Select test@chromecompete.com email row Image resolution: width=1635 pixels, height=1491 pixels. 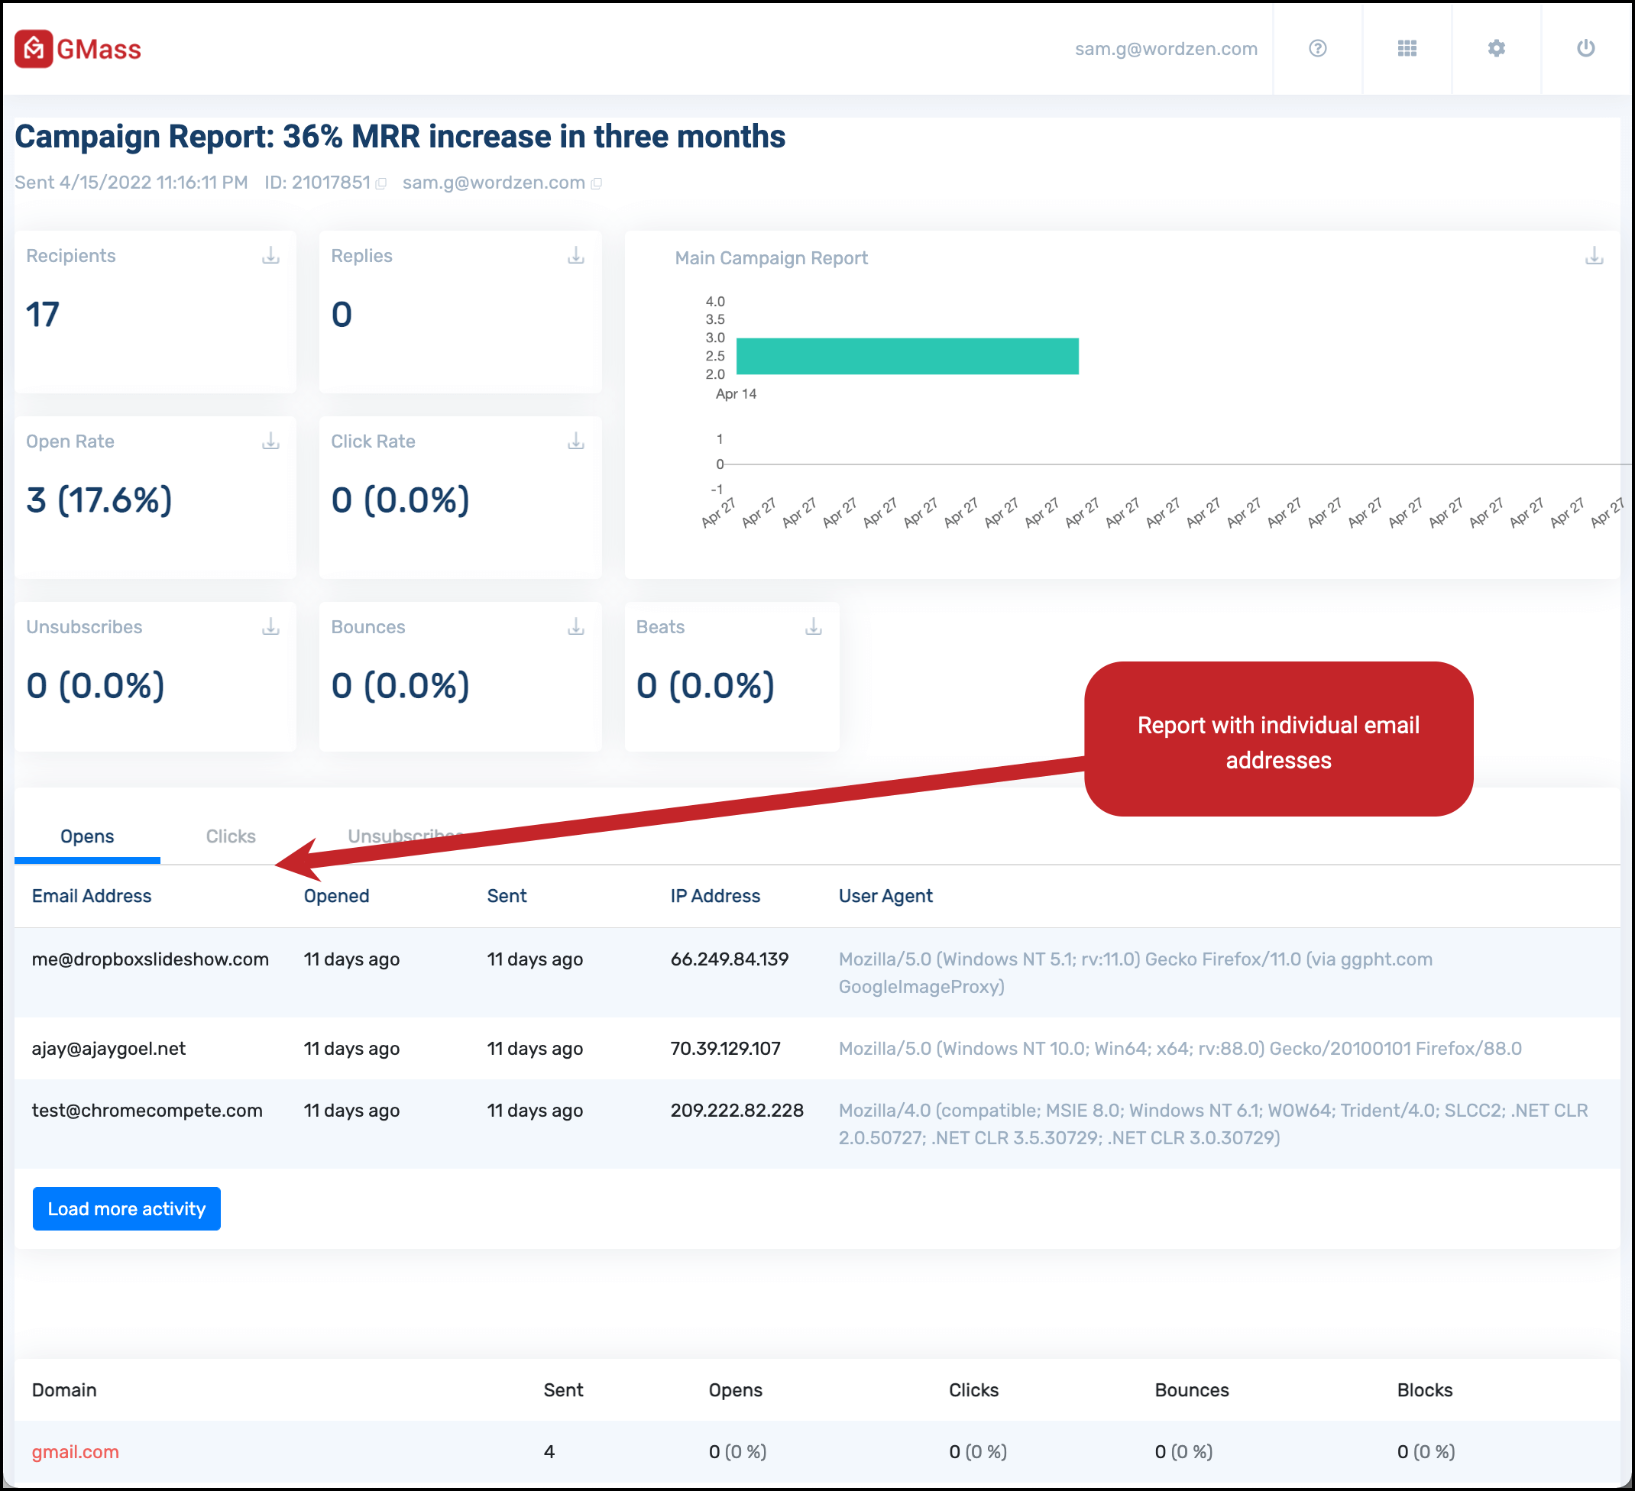click(x=817, y=1124)
